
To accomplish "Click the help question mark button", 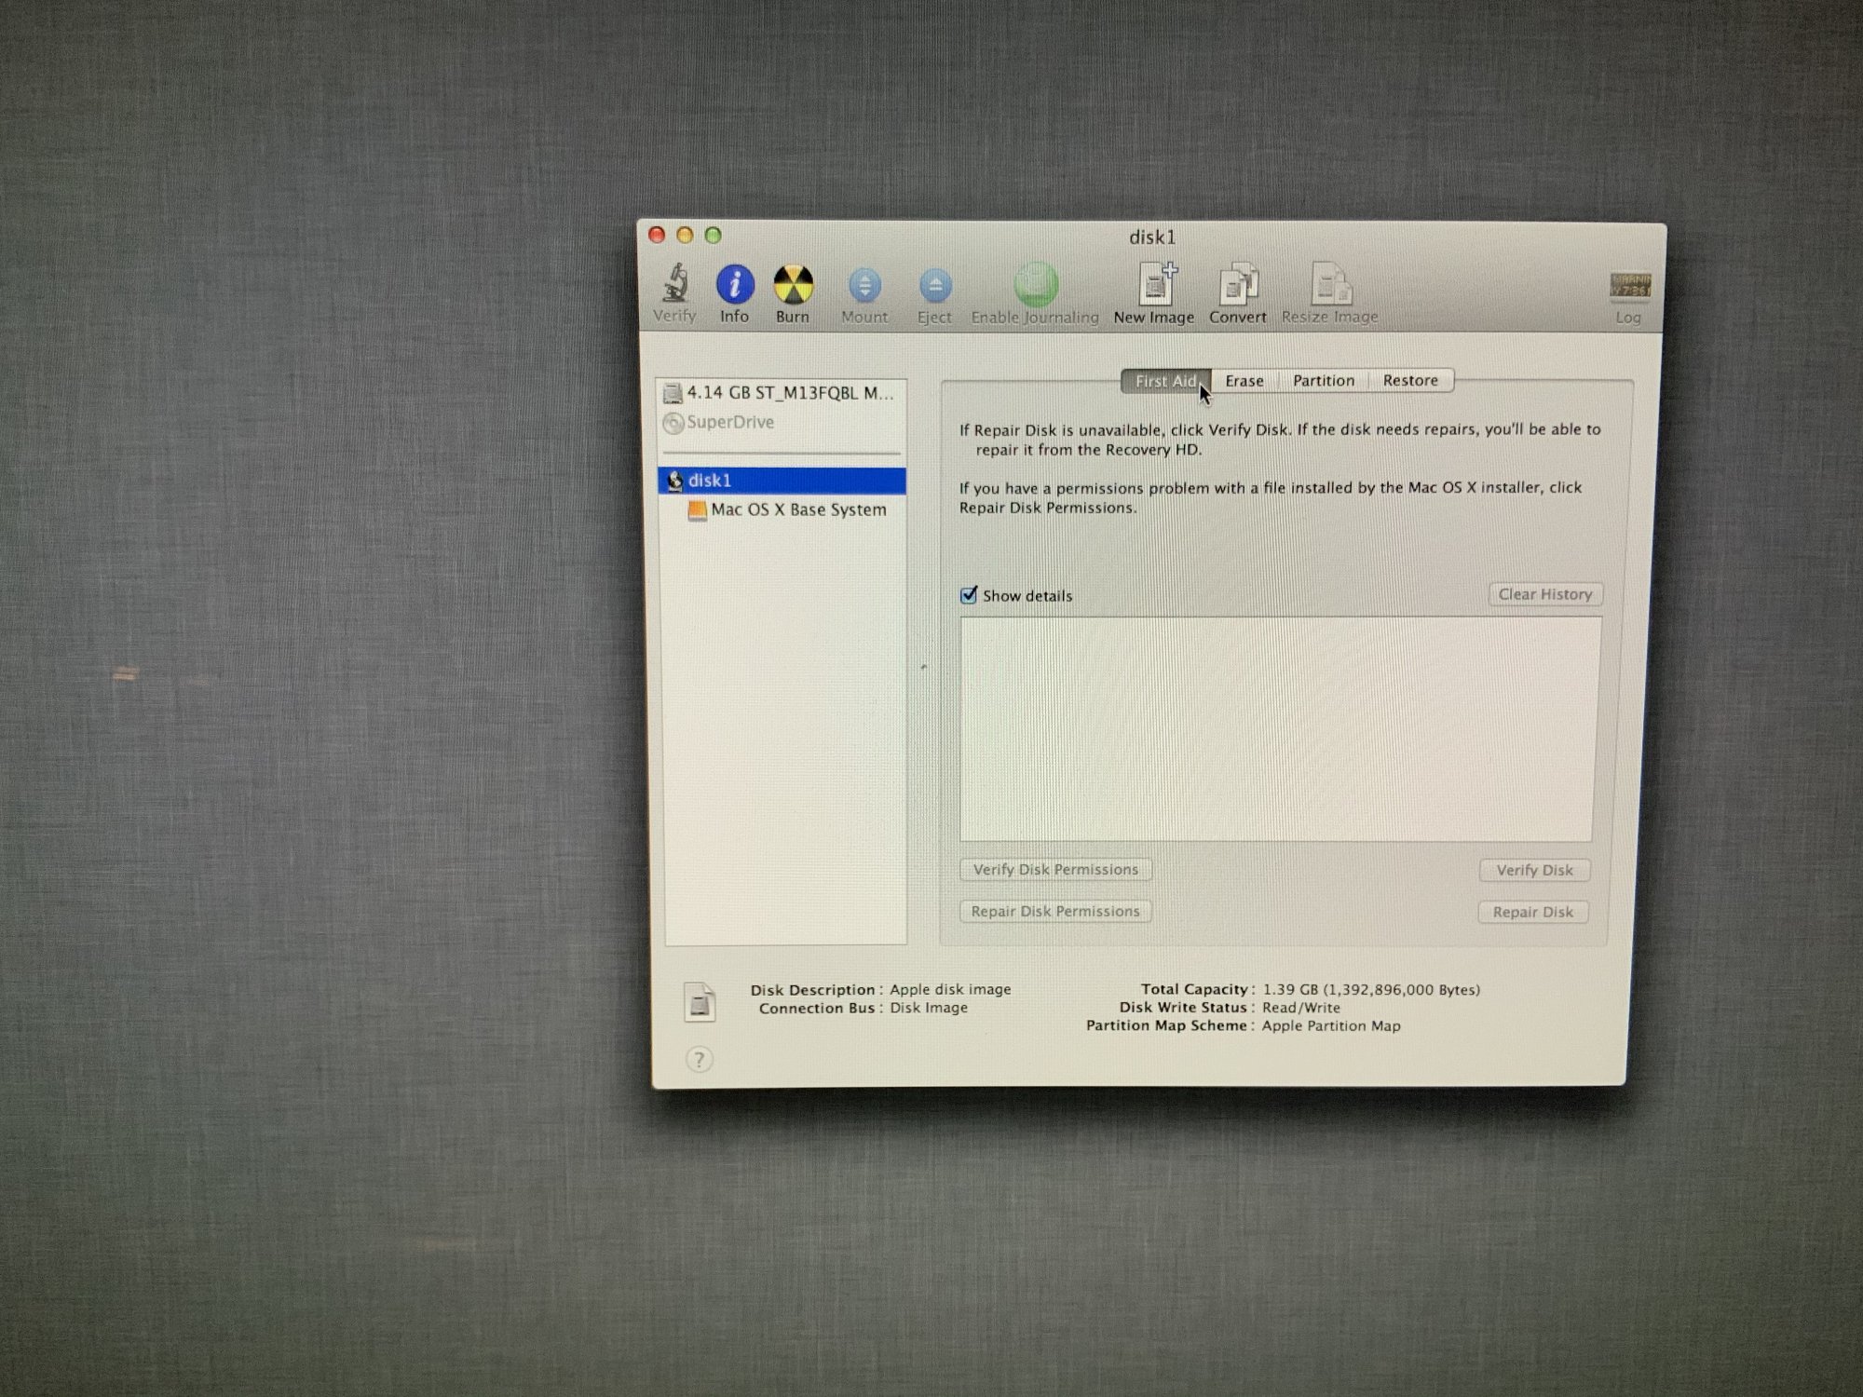I will [700, 1059].
